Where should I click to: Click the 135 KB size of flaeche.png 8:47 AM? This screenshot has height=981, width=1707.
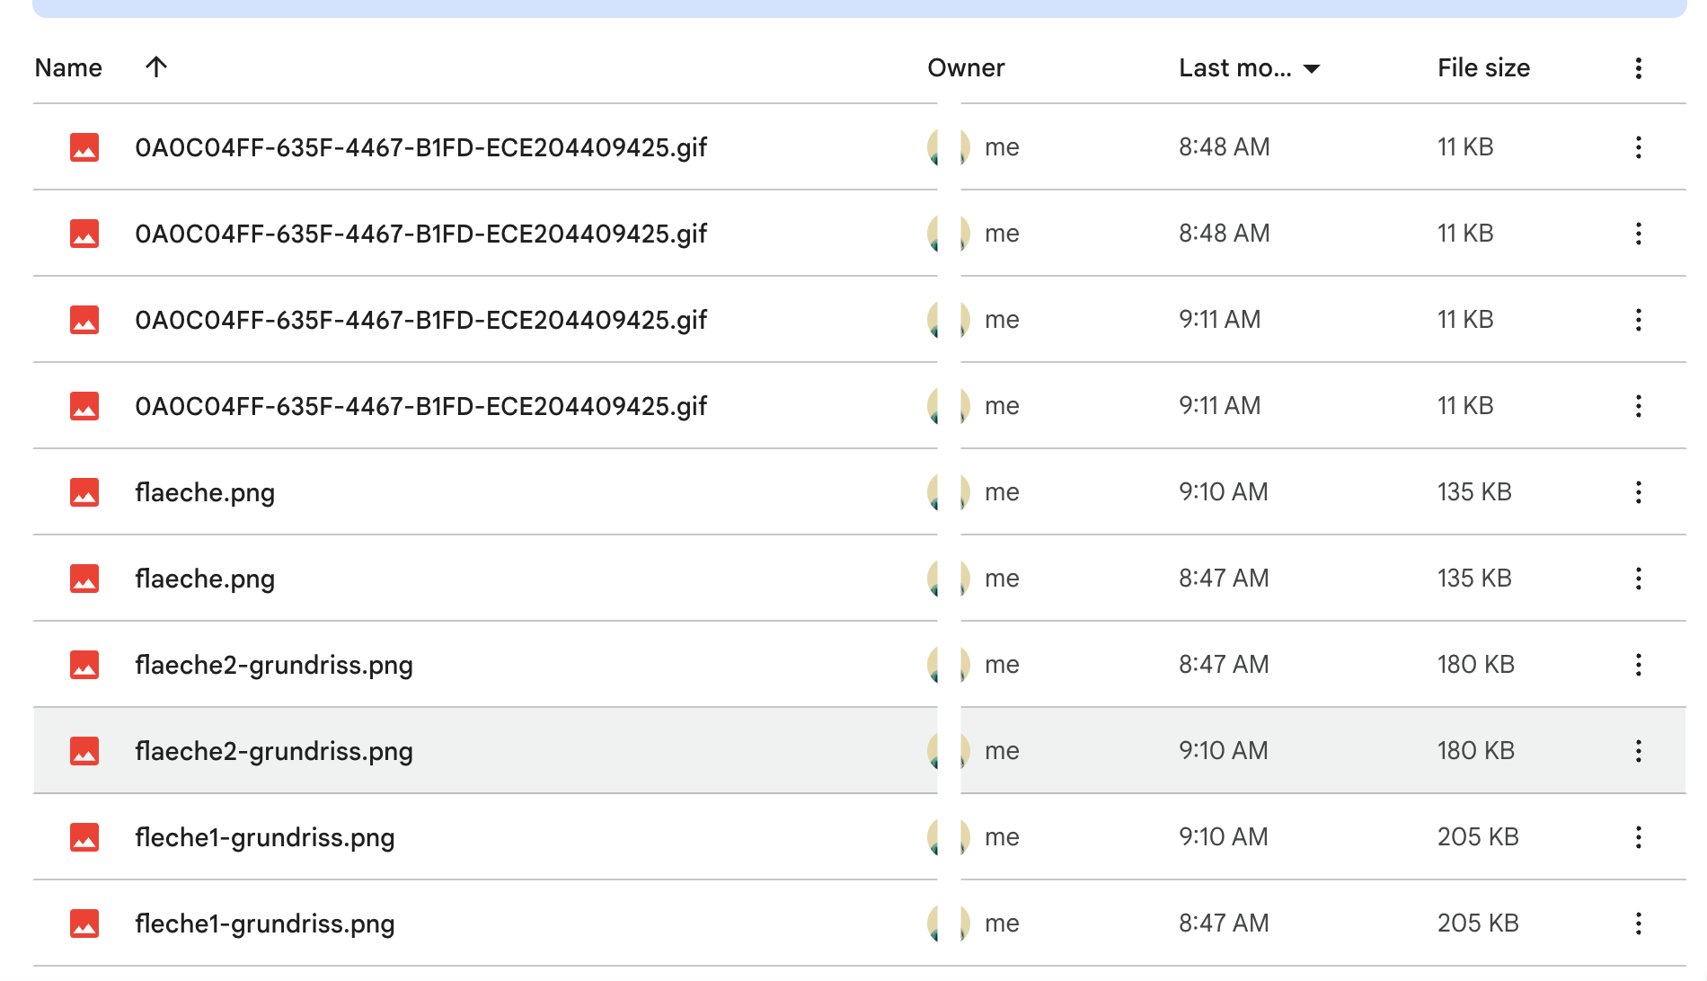click(1474, 579)
